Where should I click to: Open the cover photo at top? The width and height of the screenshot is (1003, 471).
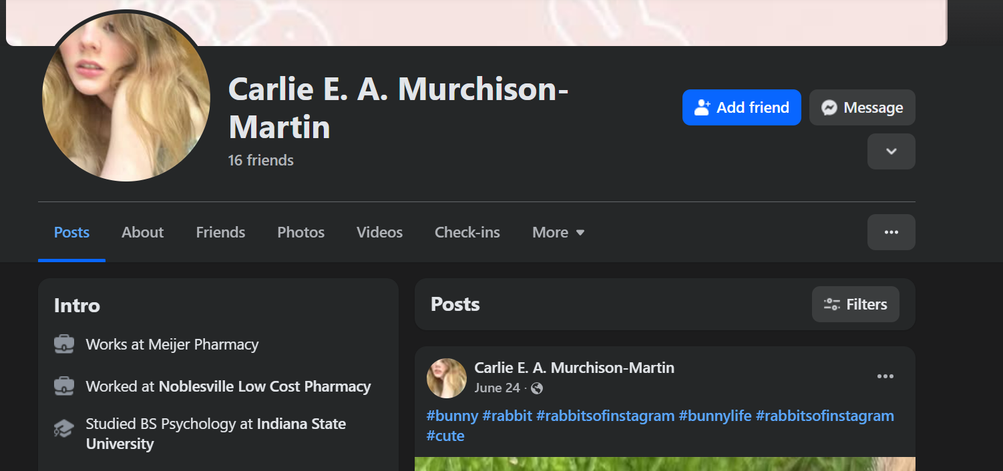476,23
